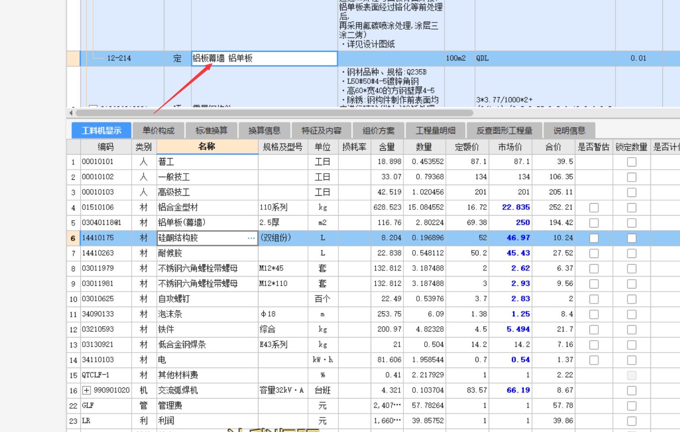
Task: Toggle 是否暂估 checkbox for 铝单板(幕墙)
Action: tap(594, 223)
